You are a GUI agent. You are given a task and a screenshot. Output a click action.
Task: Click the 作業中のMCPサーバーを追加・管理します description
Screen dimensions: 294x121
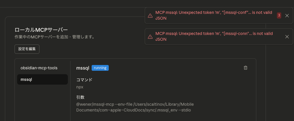pos(55,37)
